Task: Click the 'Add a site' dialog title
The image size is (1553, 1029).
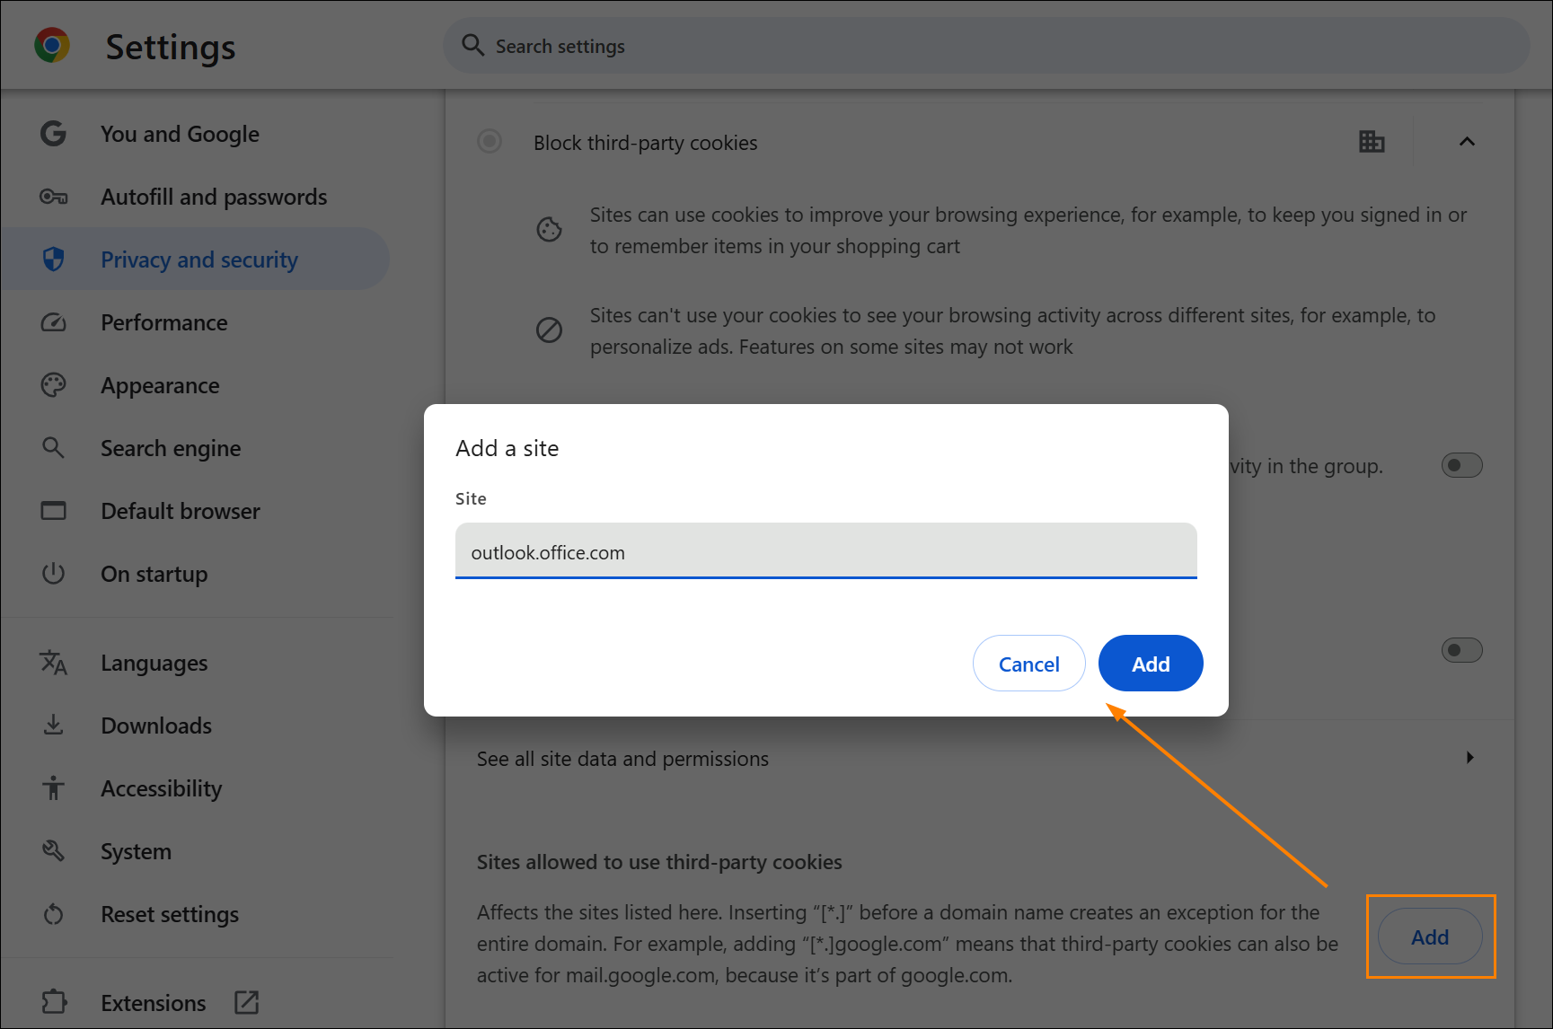Action: tap(507, 448)
